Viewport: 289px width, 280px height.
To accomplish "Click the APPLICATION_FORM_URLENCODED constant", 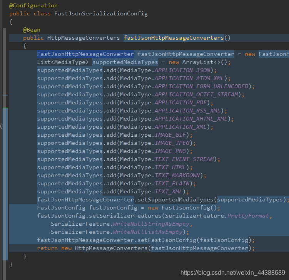I will (x=201, y=87).
